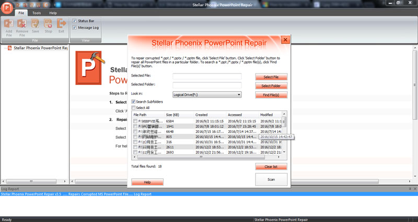The image size is (418, 222).
Task: Toggle the Search Subfolders checkbox
Action: point(133,102)
